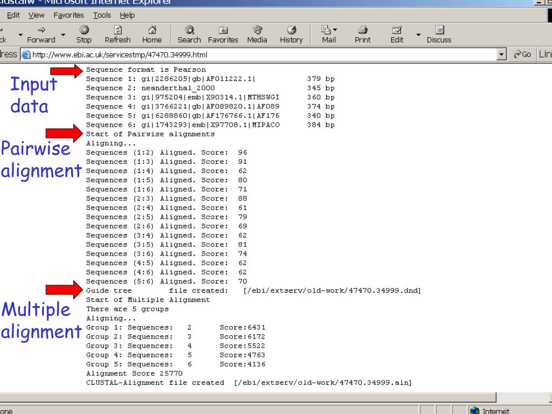
Task: Open the View menu
Action: (x=37, y=15)
